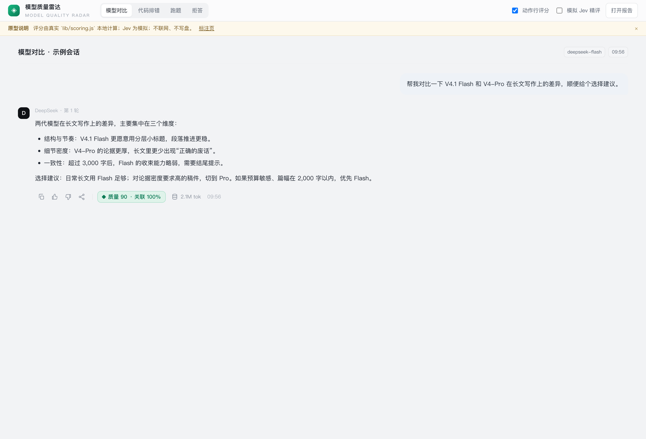Copy the DeepSeek reply with copy icon
The image size is (646, 439).
[41, 197]
